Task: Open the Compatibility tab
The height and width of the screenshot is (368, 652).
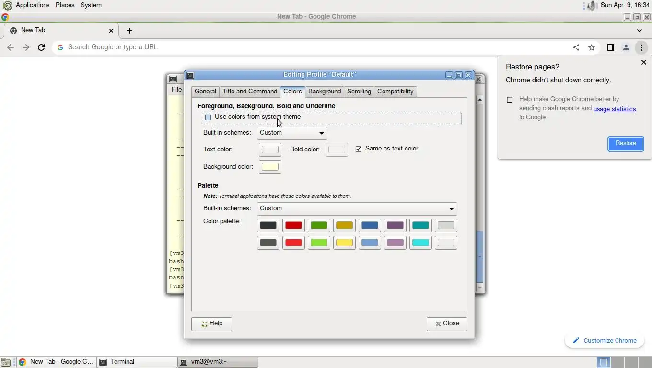Action: pyautogui.click(x=395, y=92)
